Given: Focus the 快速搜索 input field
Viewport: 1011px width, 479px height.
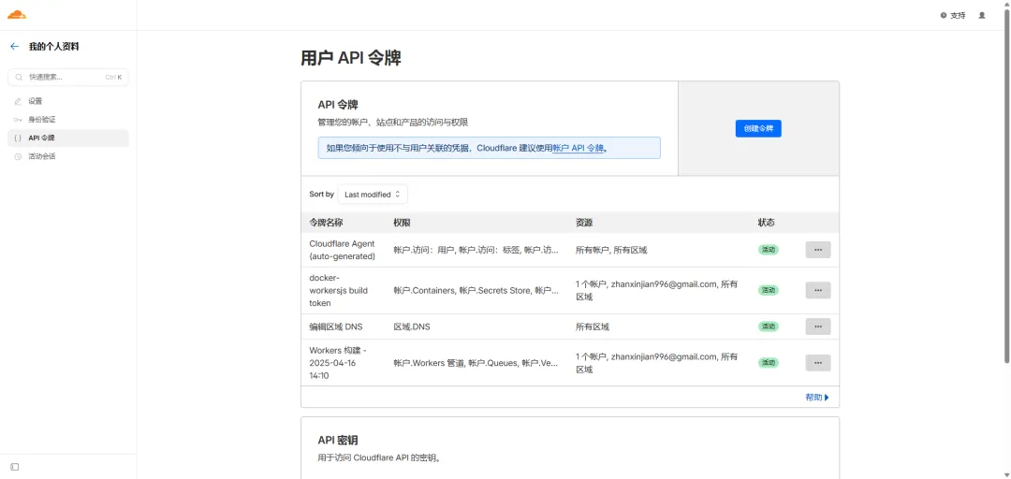Looking at the screenshot, I should (x=67, y=78).
